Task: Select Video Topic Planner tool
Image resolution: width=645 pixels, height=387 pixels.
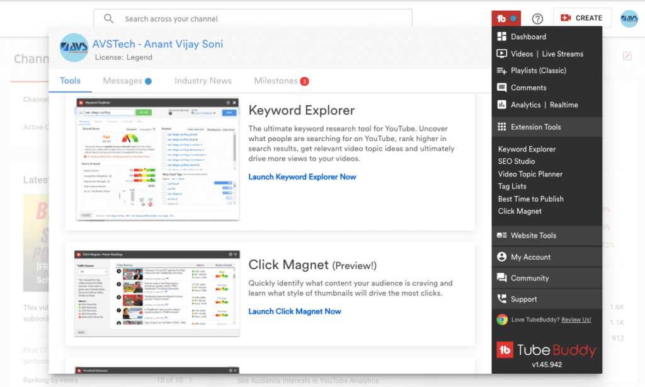Action: coord(530,174)
